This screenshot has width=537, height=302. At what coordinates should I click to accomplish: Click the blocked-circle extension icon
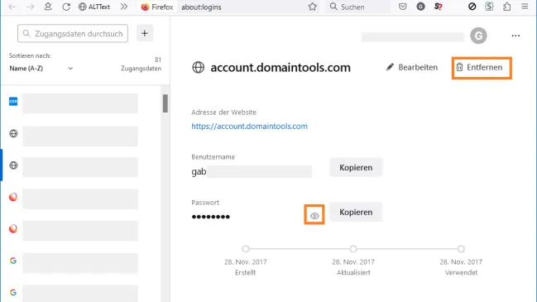[472, 7]
